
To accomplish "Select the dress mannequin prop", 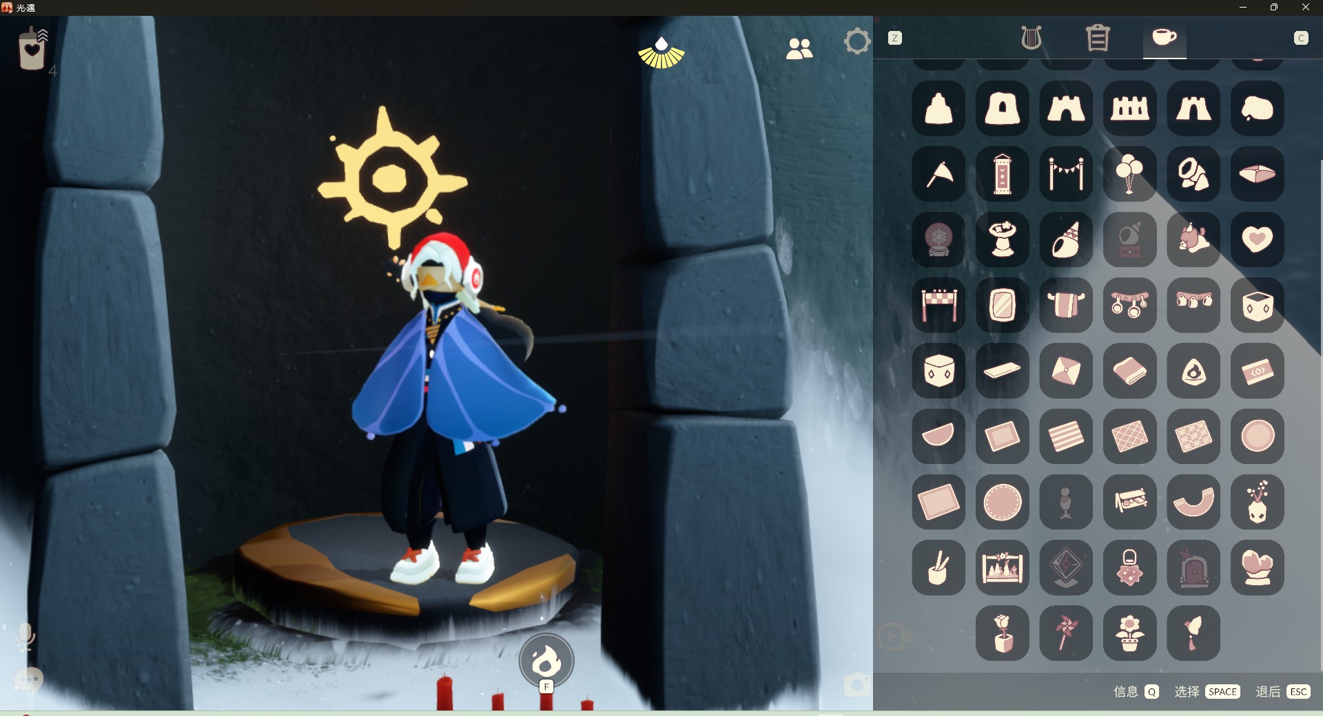I will click(1066, 502).
